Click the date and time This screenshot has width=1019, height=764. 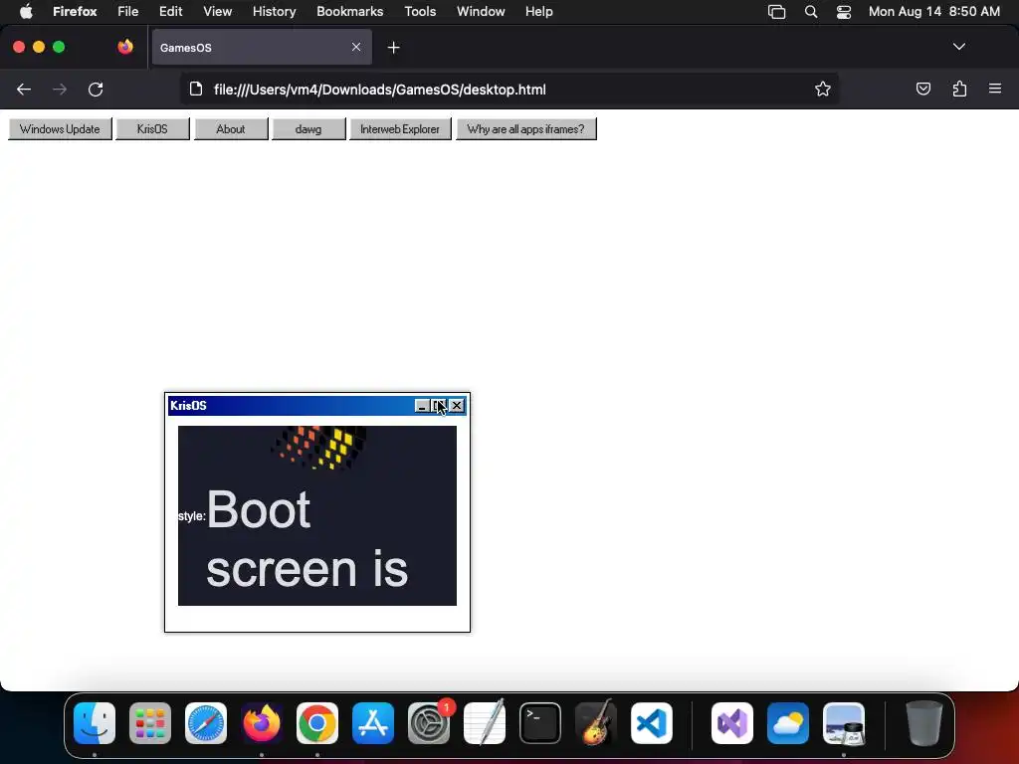point(933,12)
